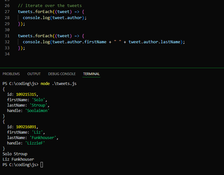Click the firstName value 'Liz'
Viewport: 224px width, 175px height.
click(37, 132)
